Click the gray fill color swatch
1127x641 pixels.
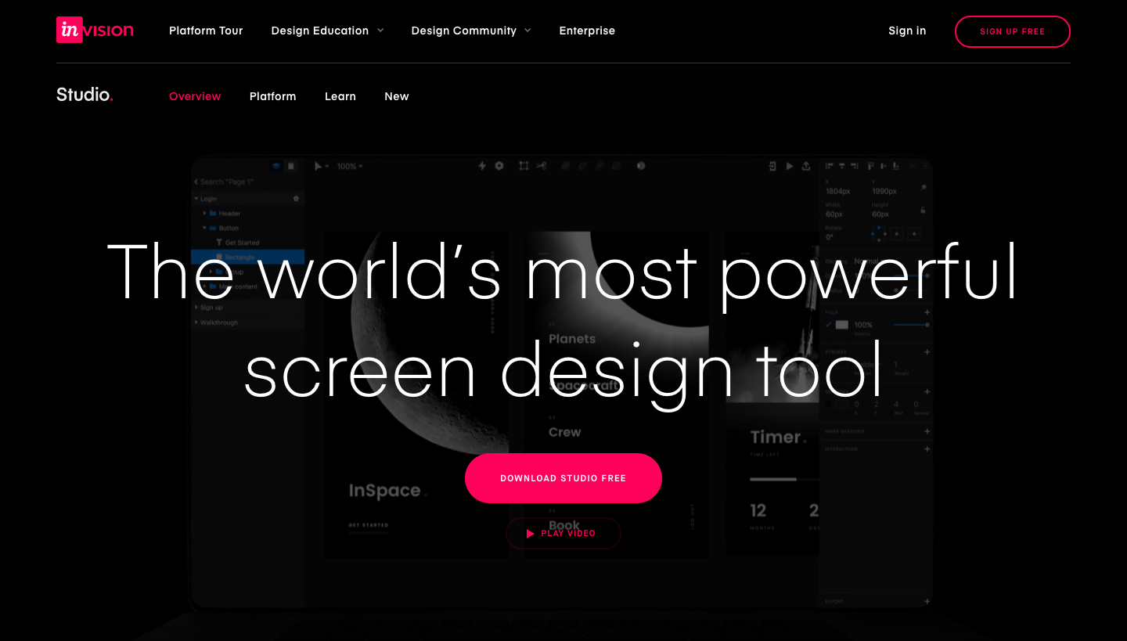(x=842, y=325)
